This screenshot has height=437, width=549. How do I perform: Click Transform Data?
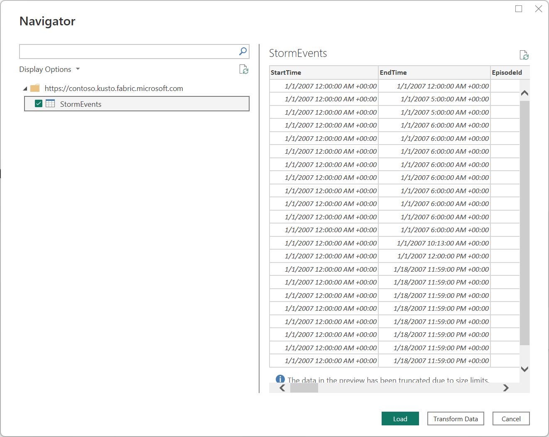tap(456, 418)
